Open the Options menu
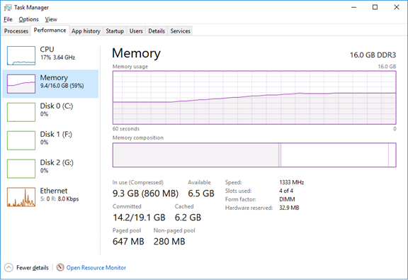This screenshot has height=280, width=408. [28, 19]
